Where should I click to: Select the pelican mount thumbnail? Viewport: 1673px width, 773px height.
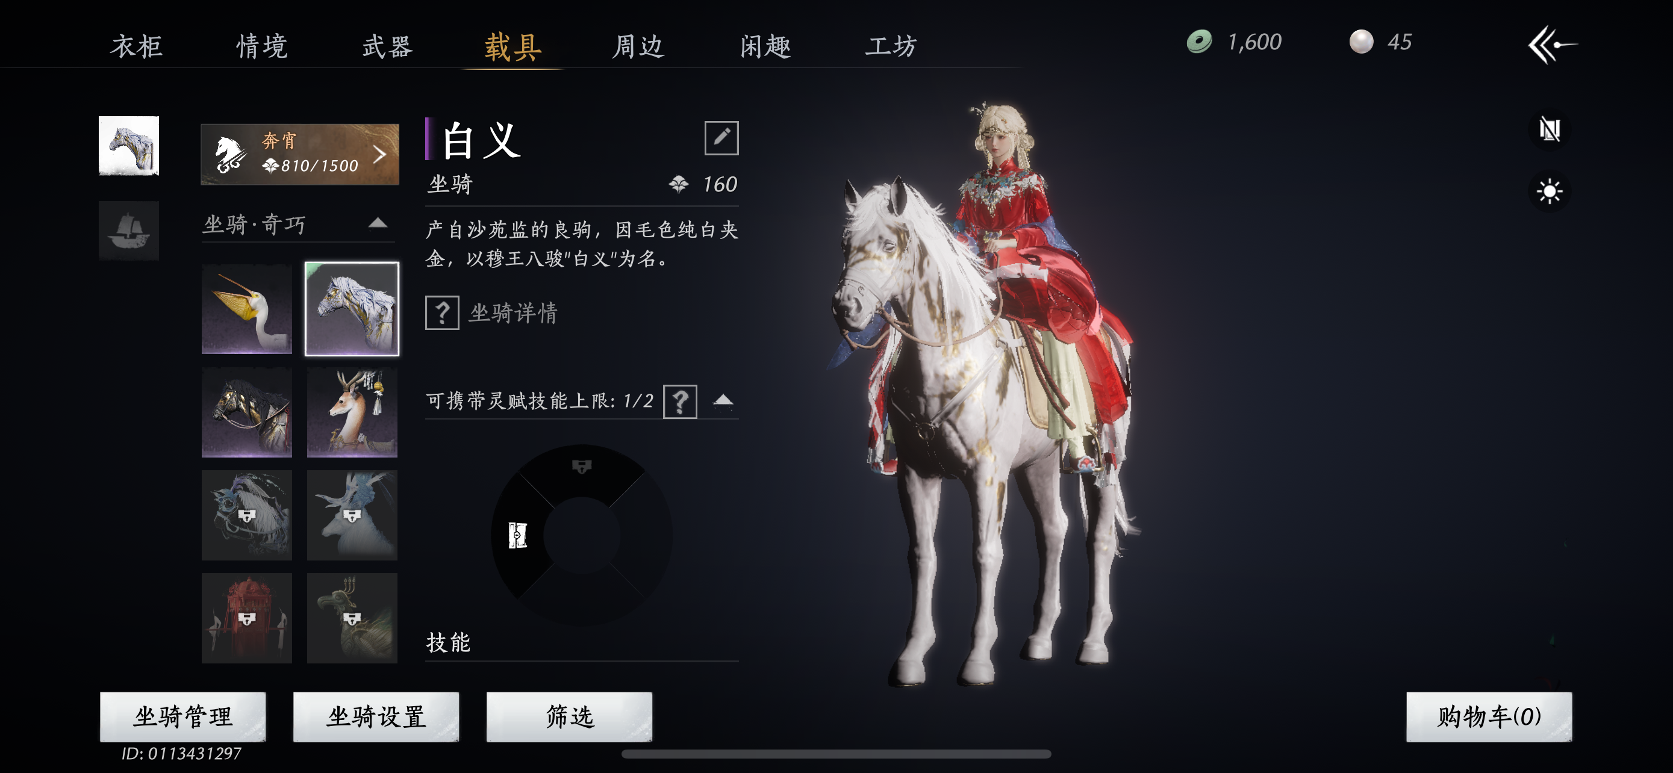pos(247,309)
